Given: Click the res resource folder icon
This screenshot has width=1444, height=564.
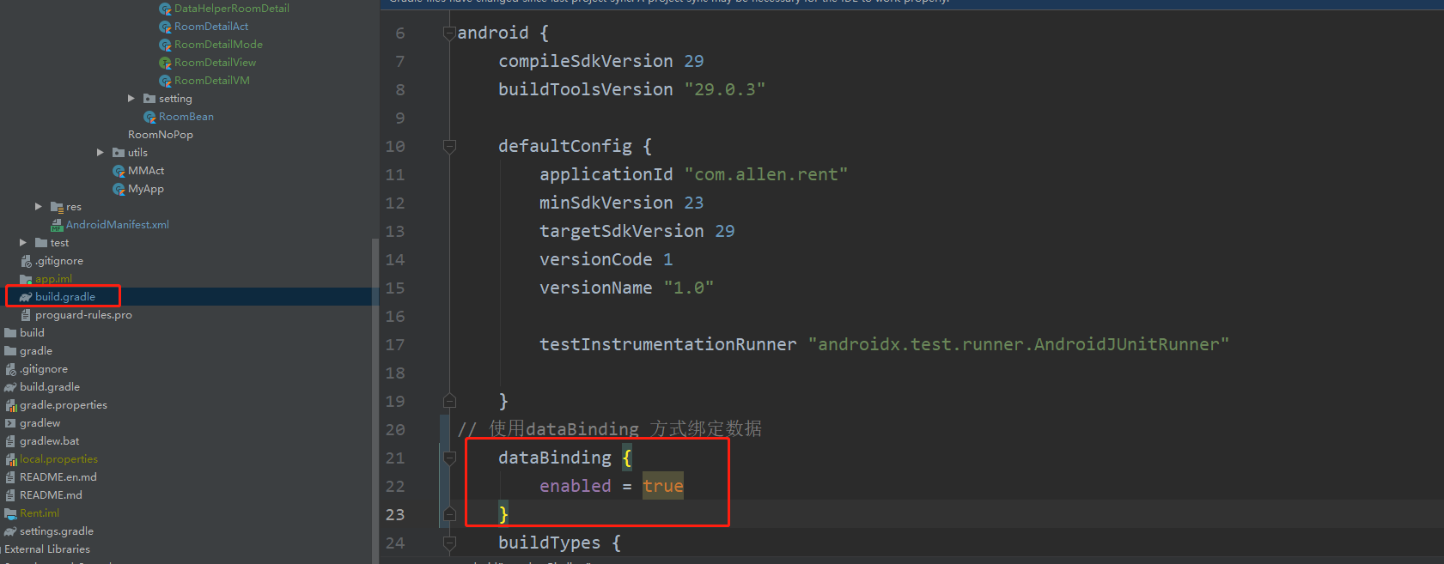Looking at the screenshot, I should pos(57,207).
